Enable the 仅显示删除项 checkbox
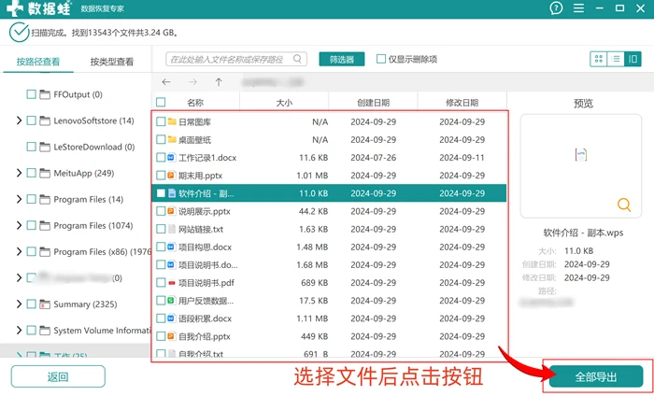 point(381,59)
